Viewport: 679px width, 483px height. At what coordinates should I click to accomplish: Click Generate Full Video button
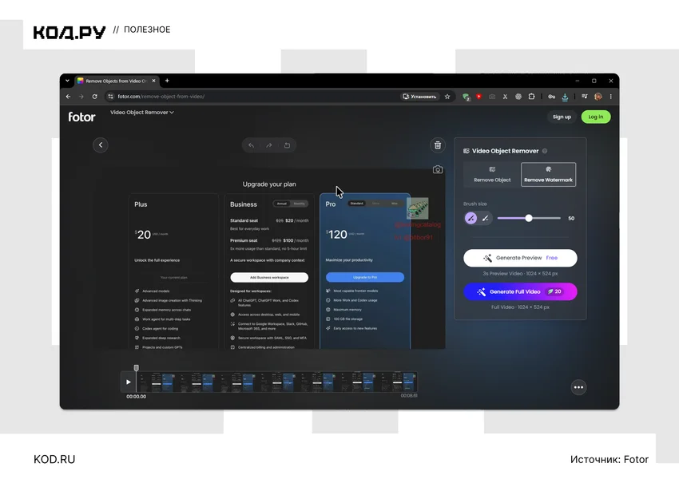pos(520,291)
